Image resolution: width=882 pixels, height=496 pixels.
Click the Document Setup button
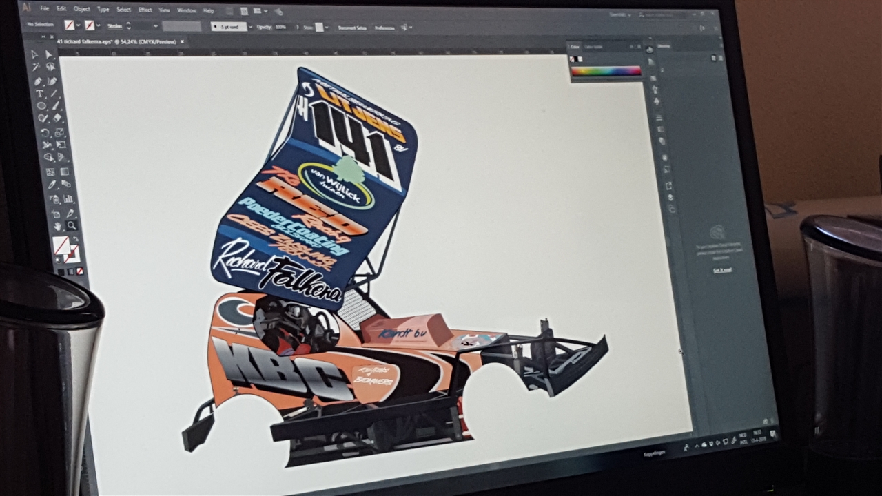(353, 28)
